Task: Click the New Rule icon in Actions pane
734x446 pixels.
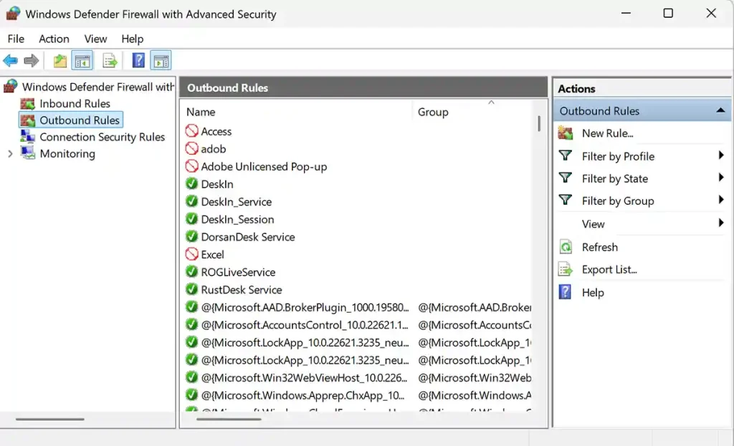Action: [566, 133]
